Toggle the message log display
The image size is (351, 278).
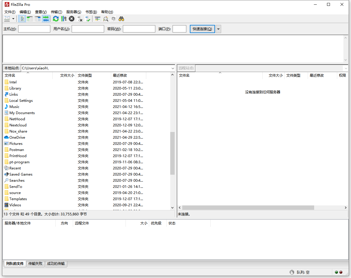tap(22, 18)
